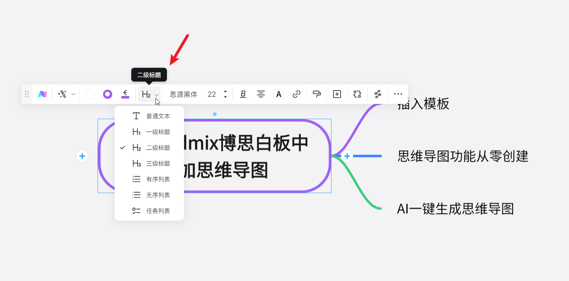569x281 pixels.
Task: Apply 有序列表 ordered list style
Action: (149, 179)
